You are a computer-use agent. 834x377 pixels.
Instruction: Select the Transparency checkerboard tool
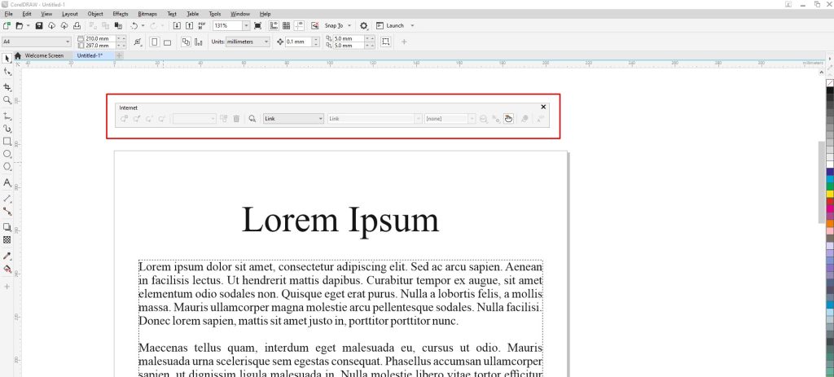coord(7,240)
